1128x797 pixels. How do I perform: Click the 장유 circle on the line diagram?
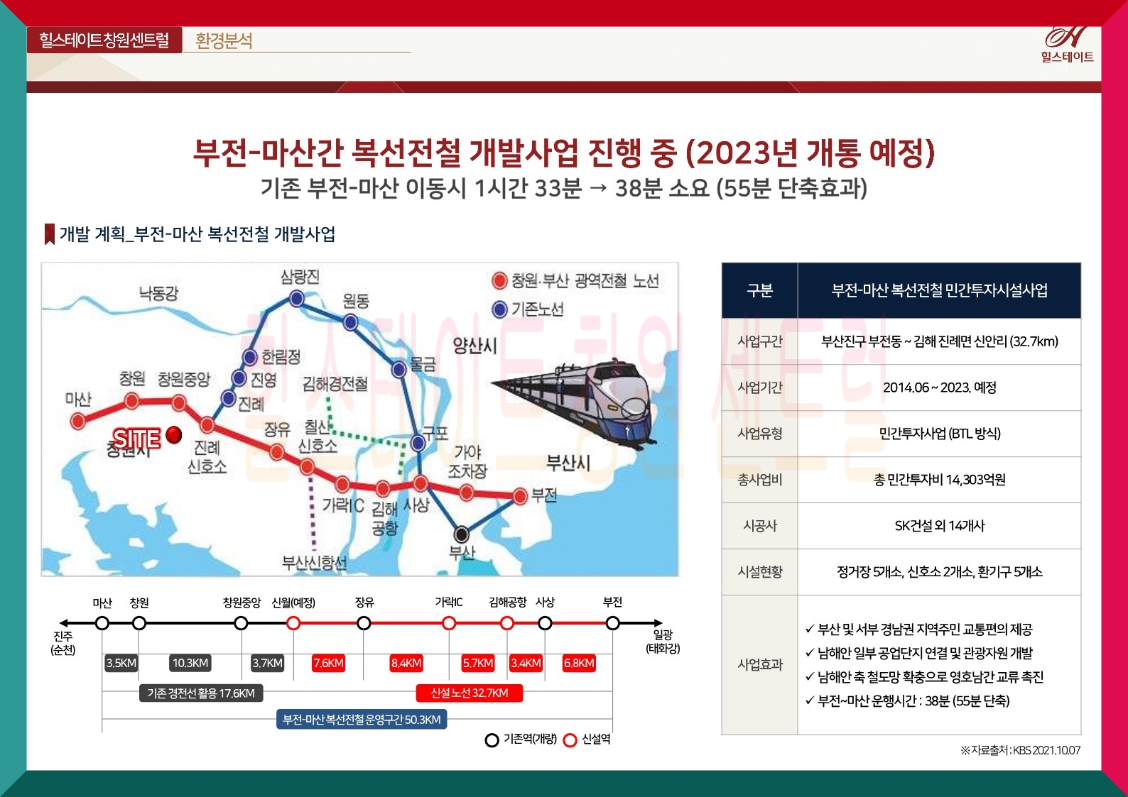point(364,623)
